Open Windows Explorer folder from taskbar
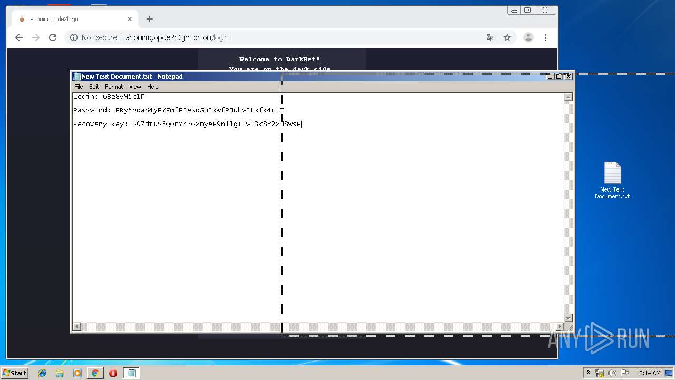This screenshot has width=675, height=380. click(x=60, y=373)
